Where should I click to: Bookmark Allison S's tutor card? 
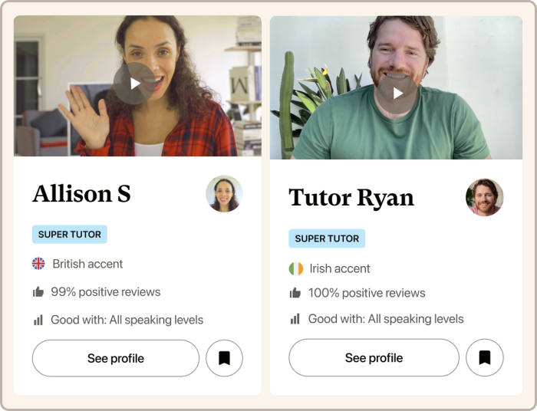pos(224,358)
